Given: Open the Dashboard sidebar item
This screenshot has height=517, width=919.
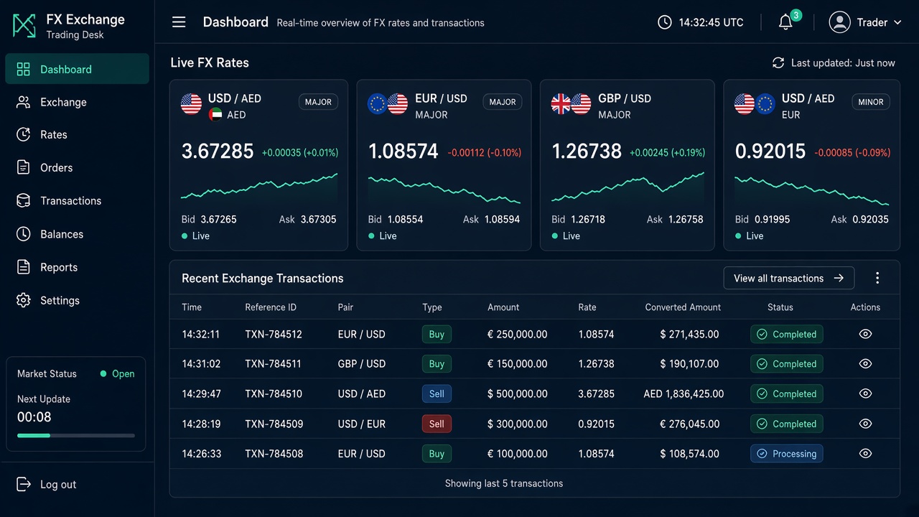Looking at the screenshot, I should pyautogui.click(x=77, y=69).
